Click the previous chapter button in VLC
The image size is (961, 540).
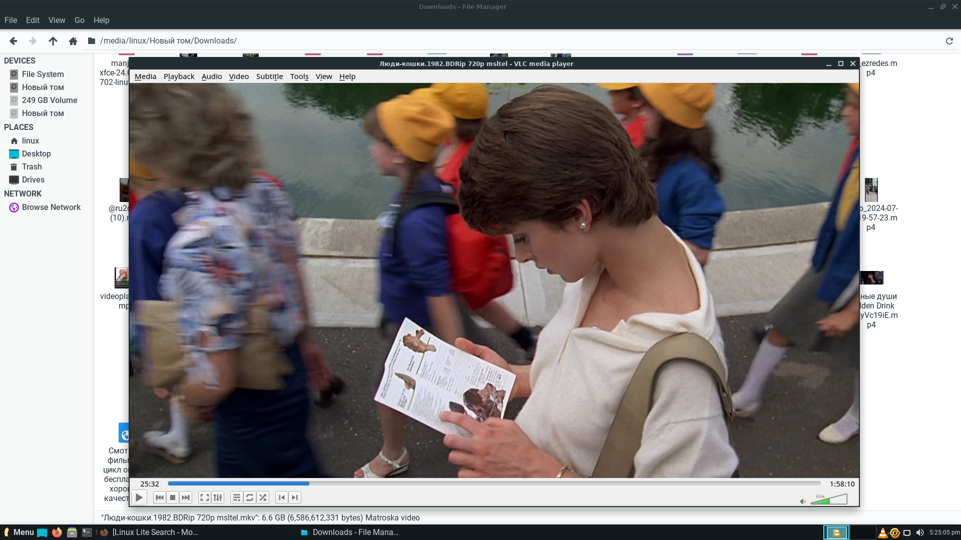[x=282, y=497]
